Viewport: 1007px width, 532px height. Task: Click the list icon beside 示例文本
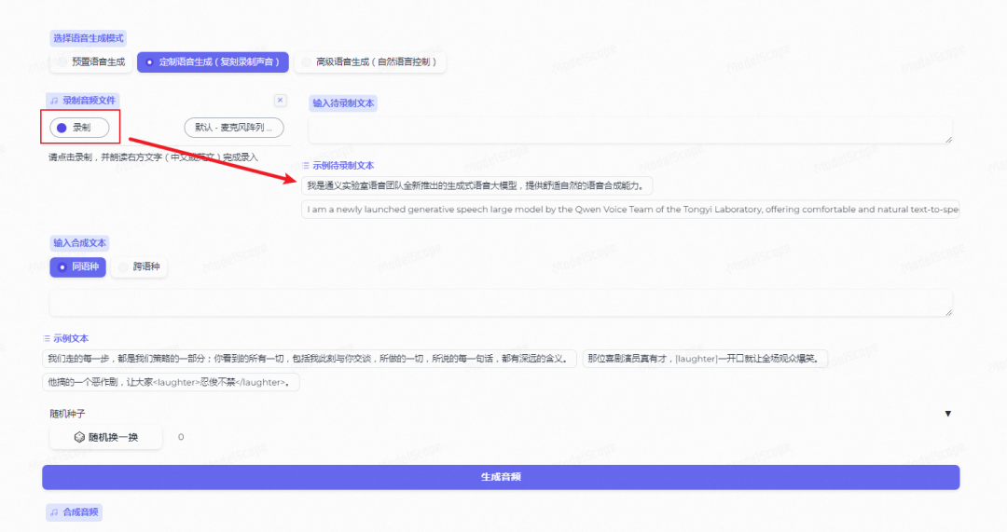click(47, 339)
